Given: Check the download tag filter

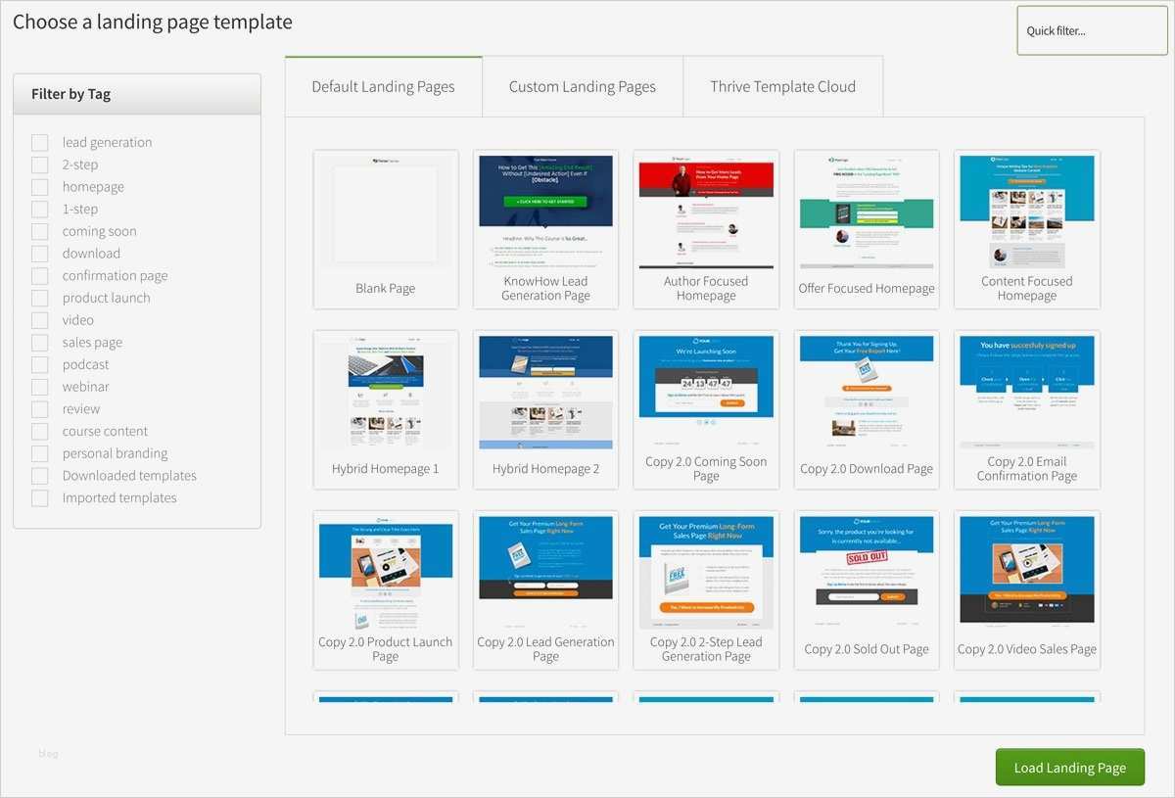Looking at the screenshot, I should tap(39, 253).
